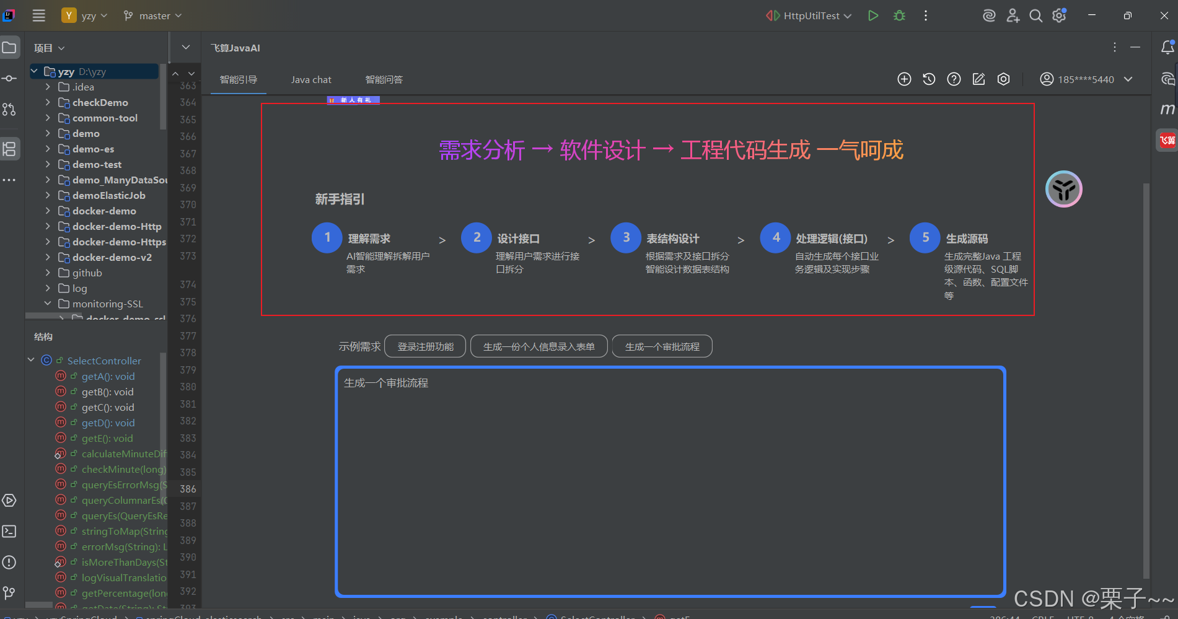
Task: Open the Structure tool window icon
Action: click(x=9, y=149)
